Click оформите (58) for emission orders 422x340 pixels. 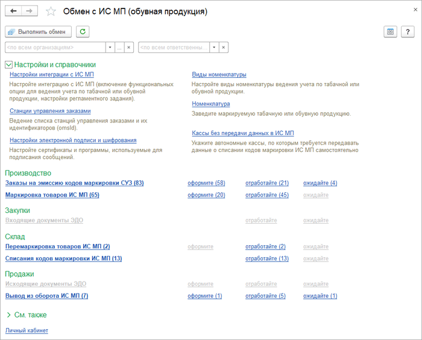coord(206,183)
